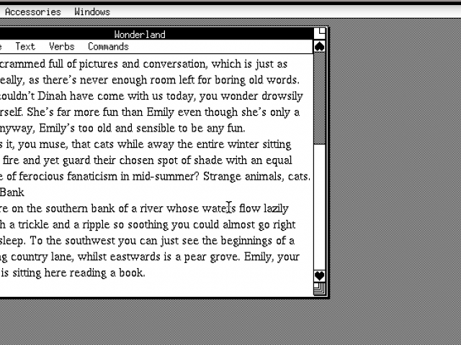This screenshot has width=461, height=345.
Task: Open the Verbs menu
Action: pyautogui.click(x=62, y=46)
